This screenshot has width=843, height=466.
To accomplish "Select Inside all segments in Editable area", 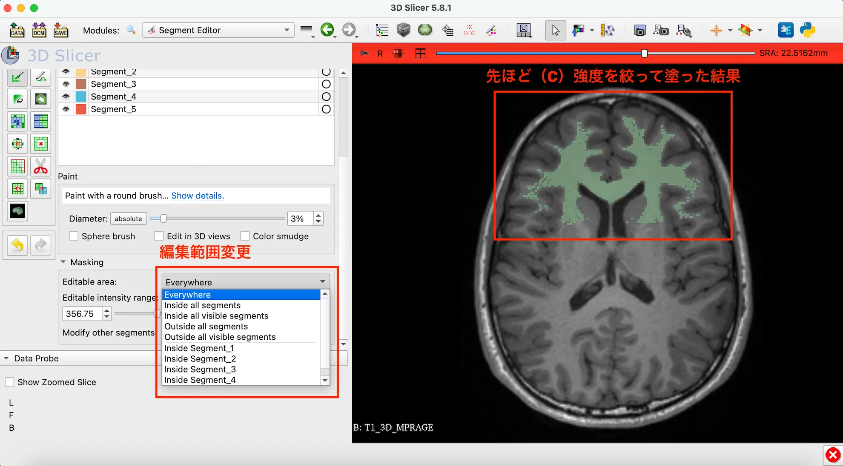I will pyautogui.click(x=202, y=305).
